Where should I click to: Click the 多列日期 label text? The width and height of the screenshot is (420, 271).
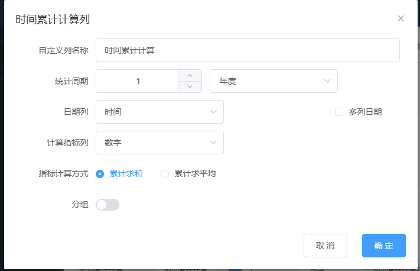(365, 112)
